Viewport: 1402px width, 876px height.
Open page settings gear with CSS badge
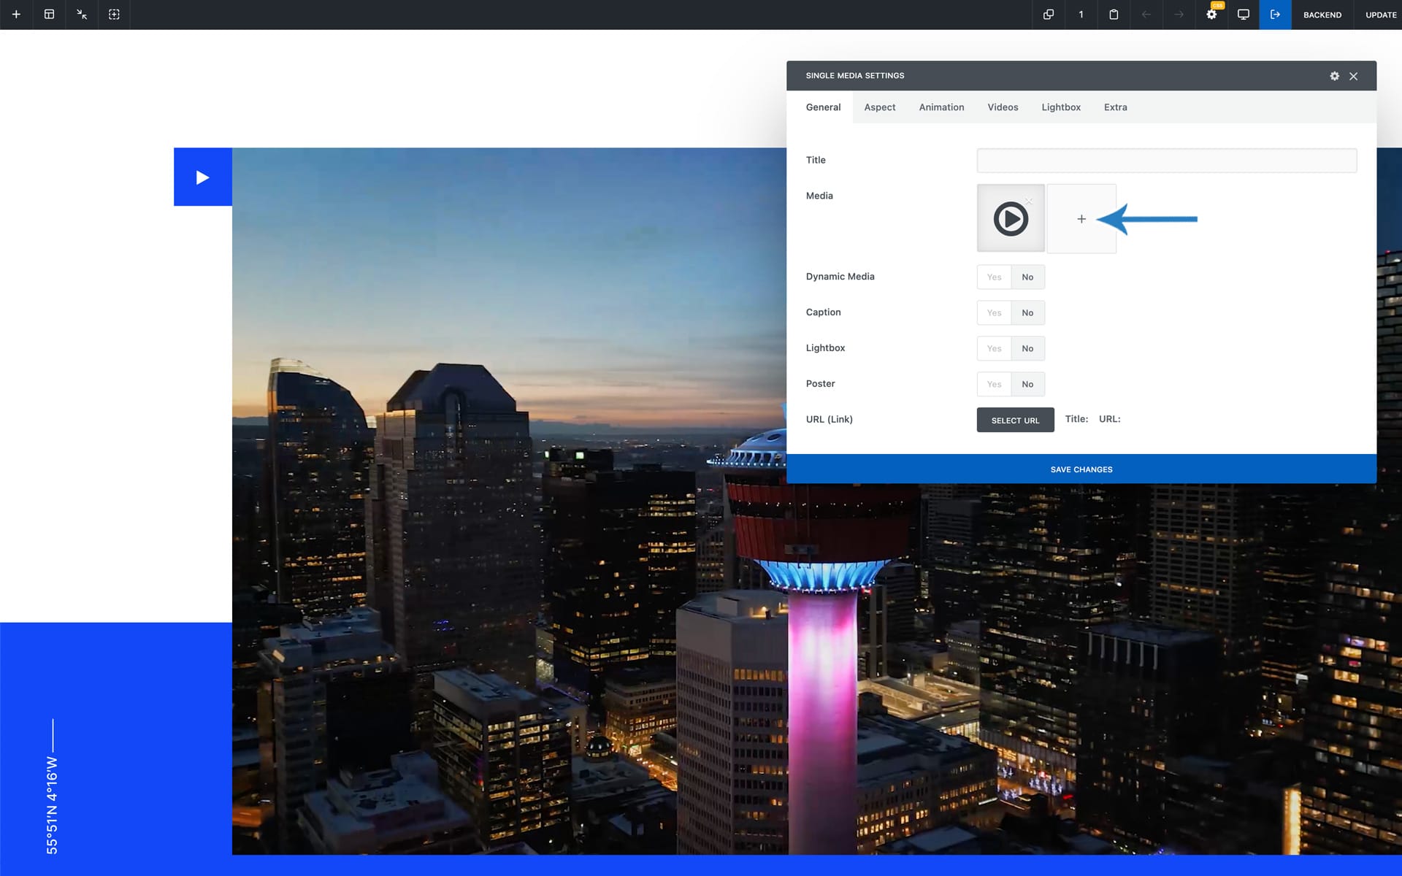[x=1211, y=15]
